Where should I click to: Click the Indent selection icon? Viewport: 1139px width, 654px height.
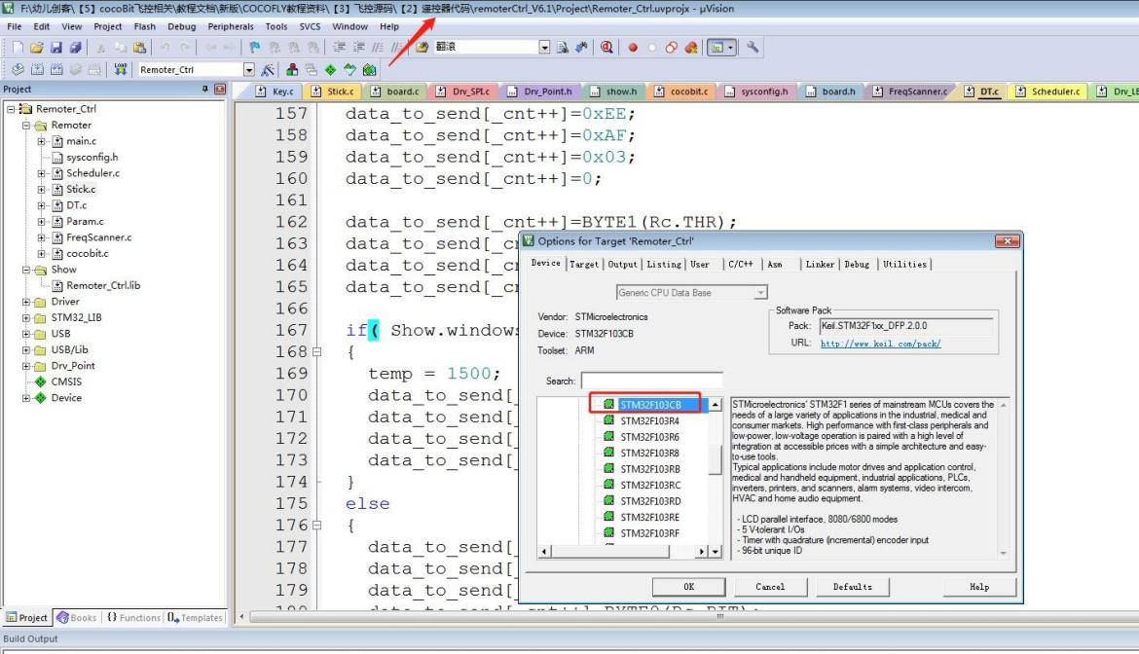(x=339, y=48)
